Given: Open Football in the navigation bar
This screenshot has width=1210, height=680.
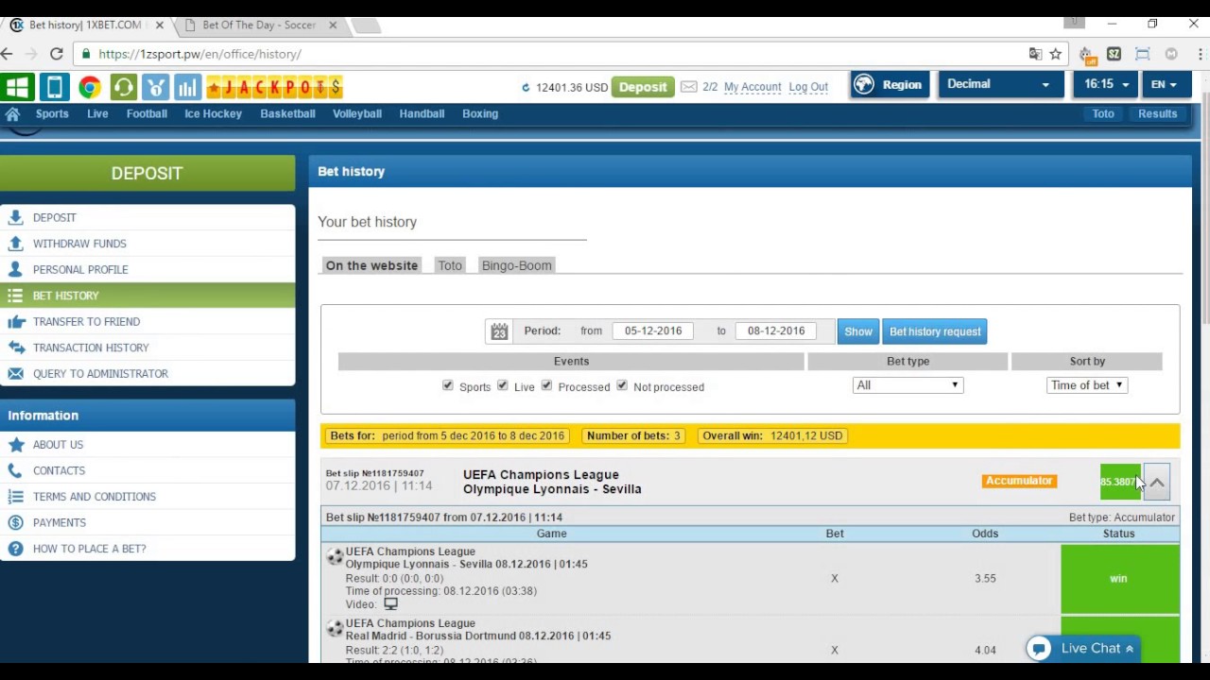Looking at the screenshot, I should click(x=147, y=113).
